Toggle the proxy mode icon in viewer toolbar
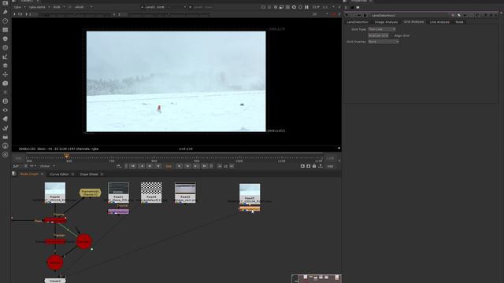504x283 pixels. [x=281, y=7]
